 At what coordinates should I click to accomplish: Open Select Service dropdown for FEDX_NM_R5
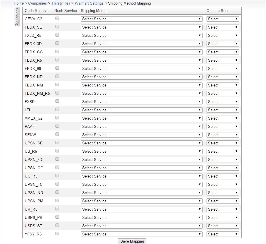(x=142, y=93)
